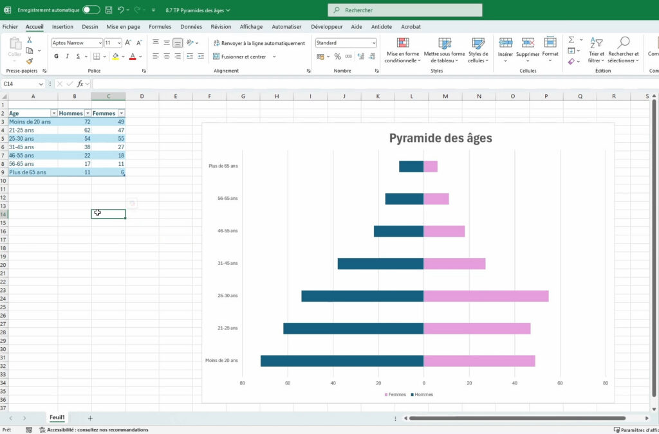Click the percent style icon
This screenshot has width=659, height=434.
pyautogui.click(x=337, y=57)
